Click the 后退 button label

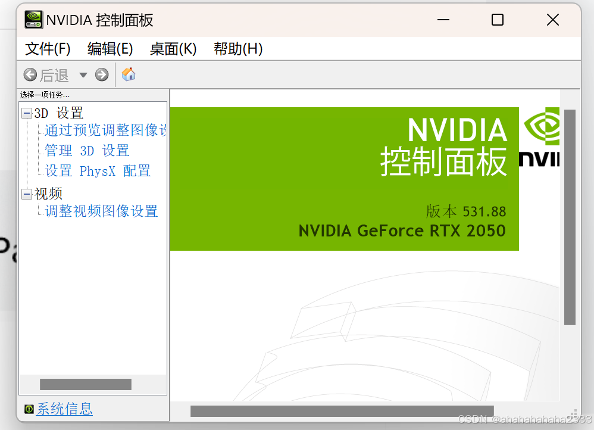(54, 76)
